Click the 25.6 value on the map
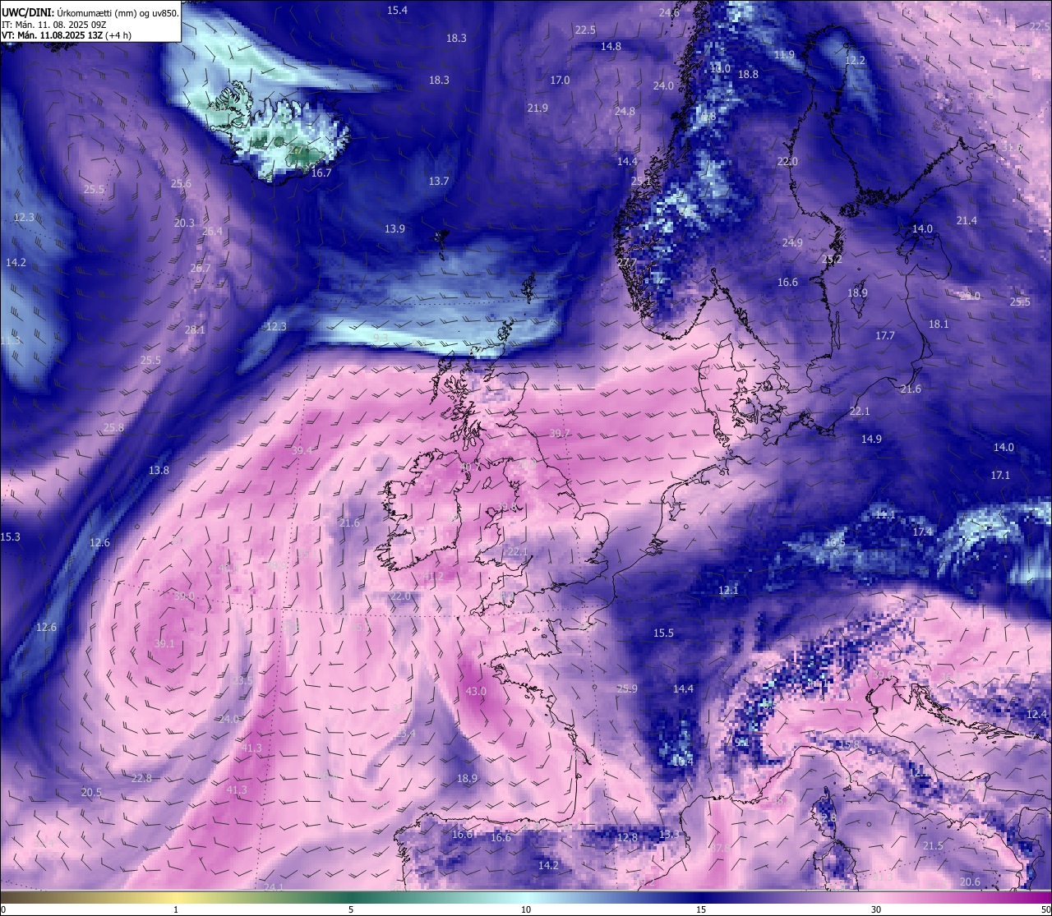1052x916 pixels. (181, 183)
